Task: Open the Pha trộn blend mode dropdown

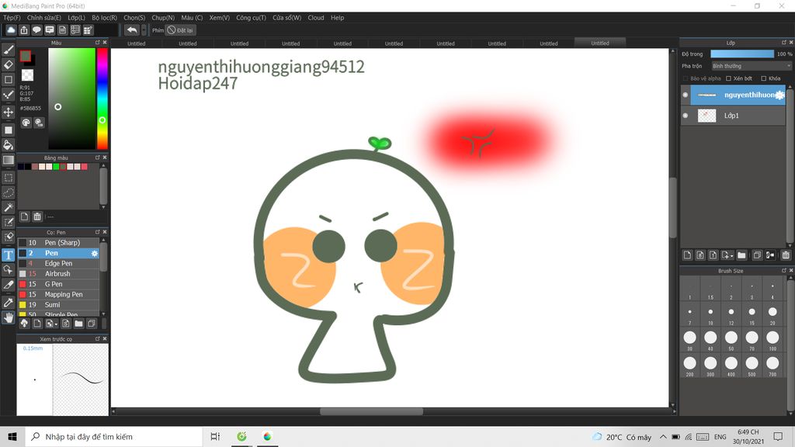Action: [751, 66]
